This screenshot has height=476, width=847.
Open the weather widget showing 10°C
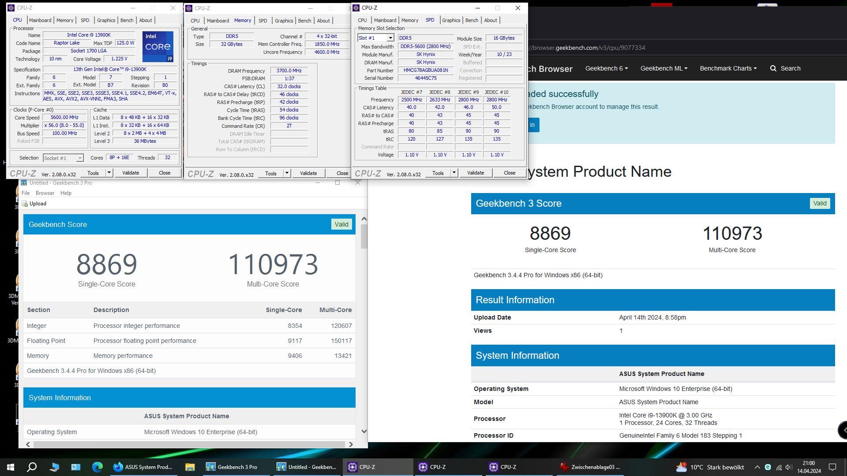tap(710, 467)
